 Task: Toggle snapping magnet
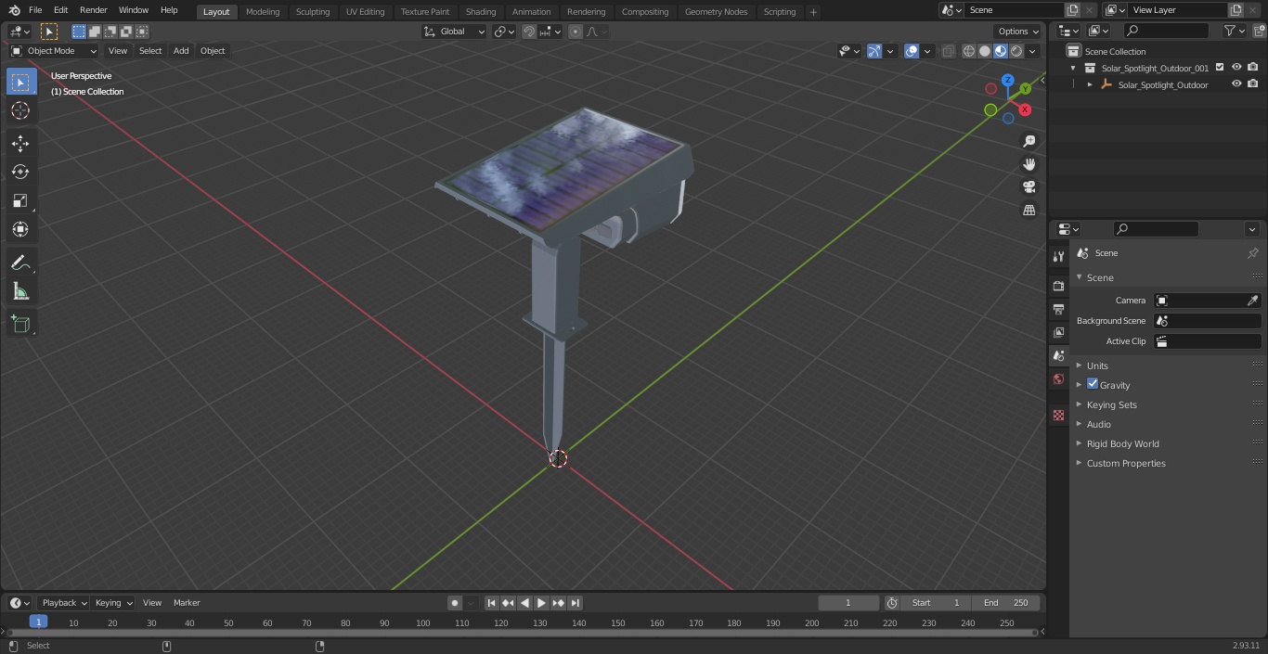(529, 32)
